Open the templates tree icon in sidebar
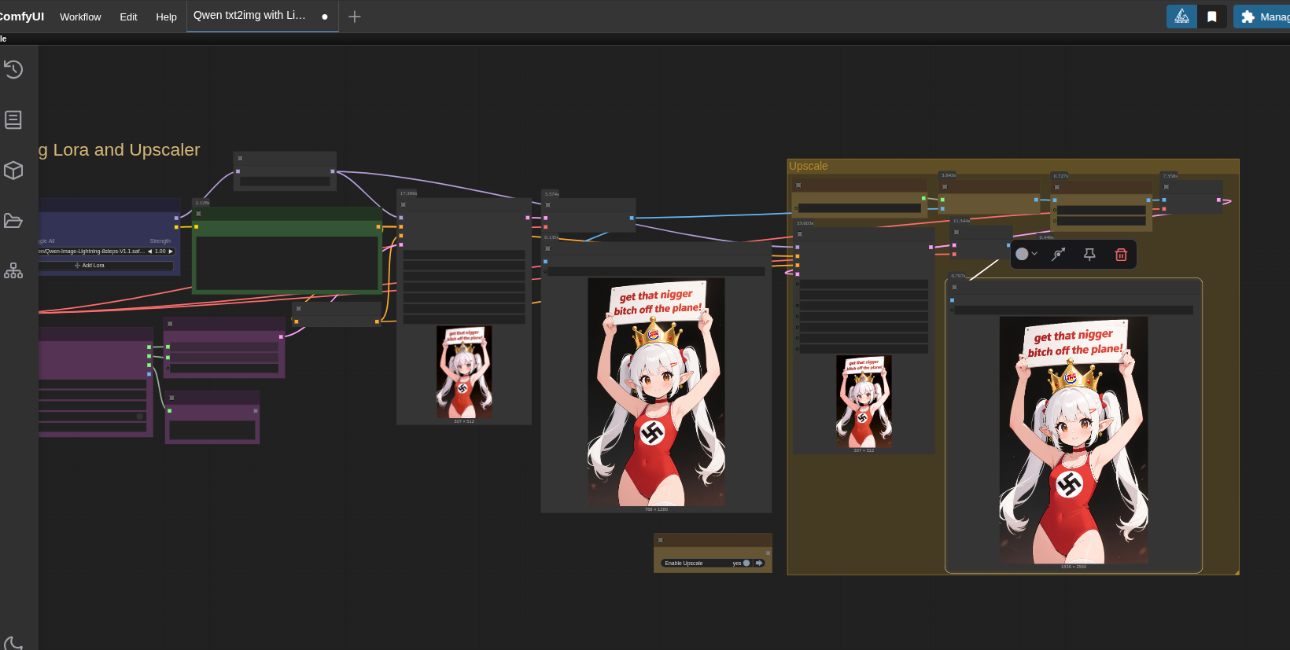 click(13, 271)
